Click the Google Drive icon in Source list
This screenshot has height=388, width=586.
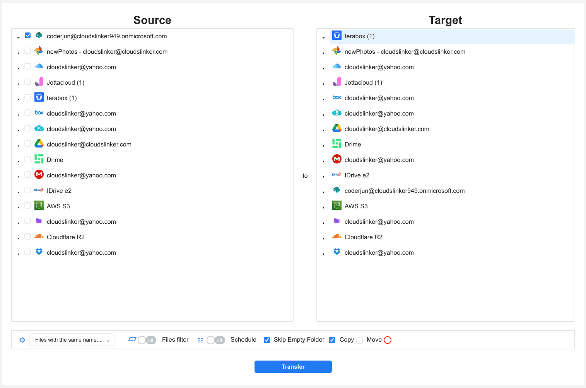(x=39, y=143)
